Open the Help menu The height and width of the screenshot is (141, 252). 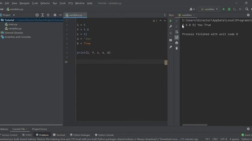(x=90, y=3)
